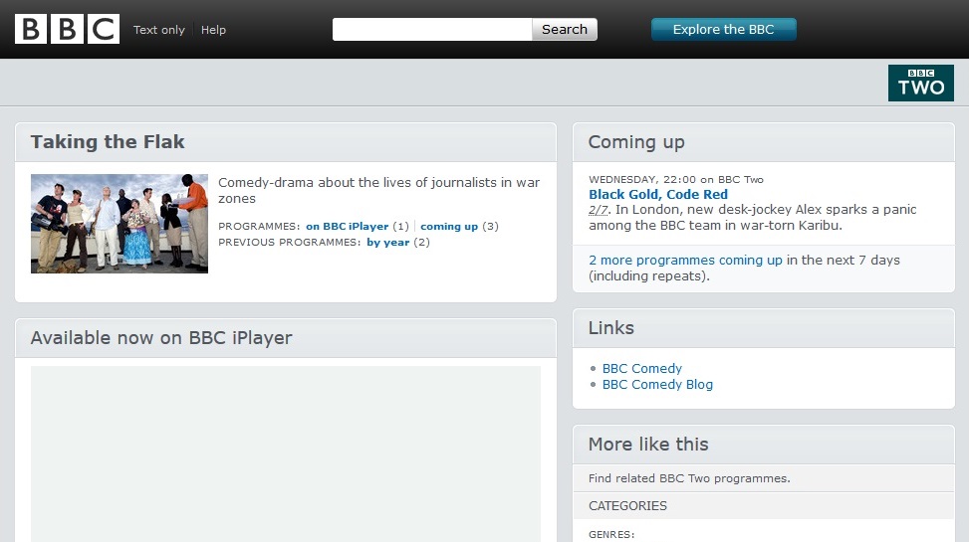Viewport: 969px width, 542px height.
Task: Click the Coming up heading
Action: pyautogui.click(x=636, y=142)
